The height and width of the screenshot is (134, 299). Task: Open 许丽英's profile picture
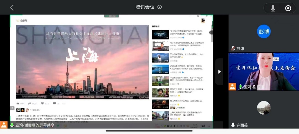264,108
